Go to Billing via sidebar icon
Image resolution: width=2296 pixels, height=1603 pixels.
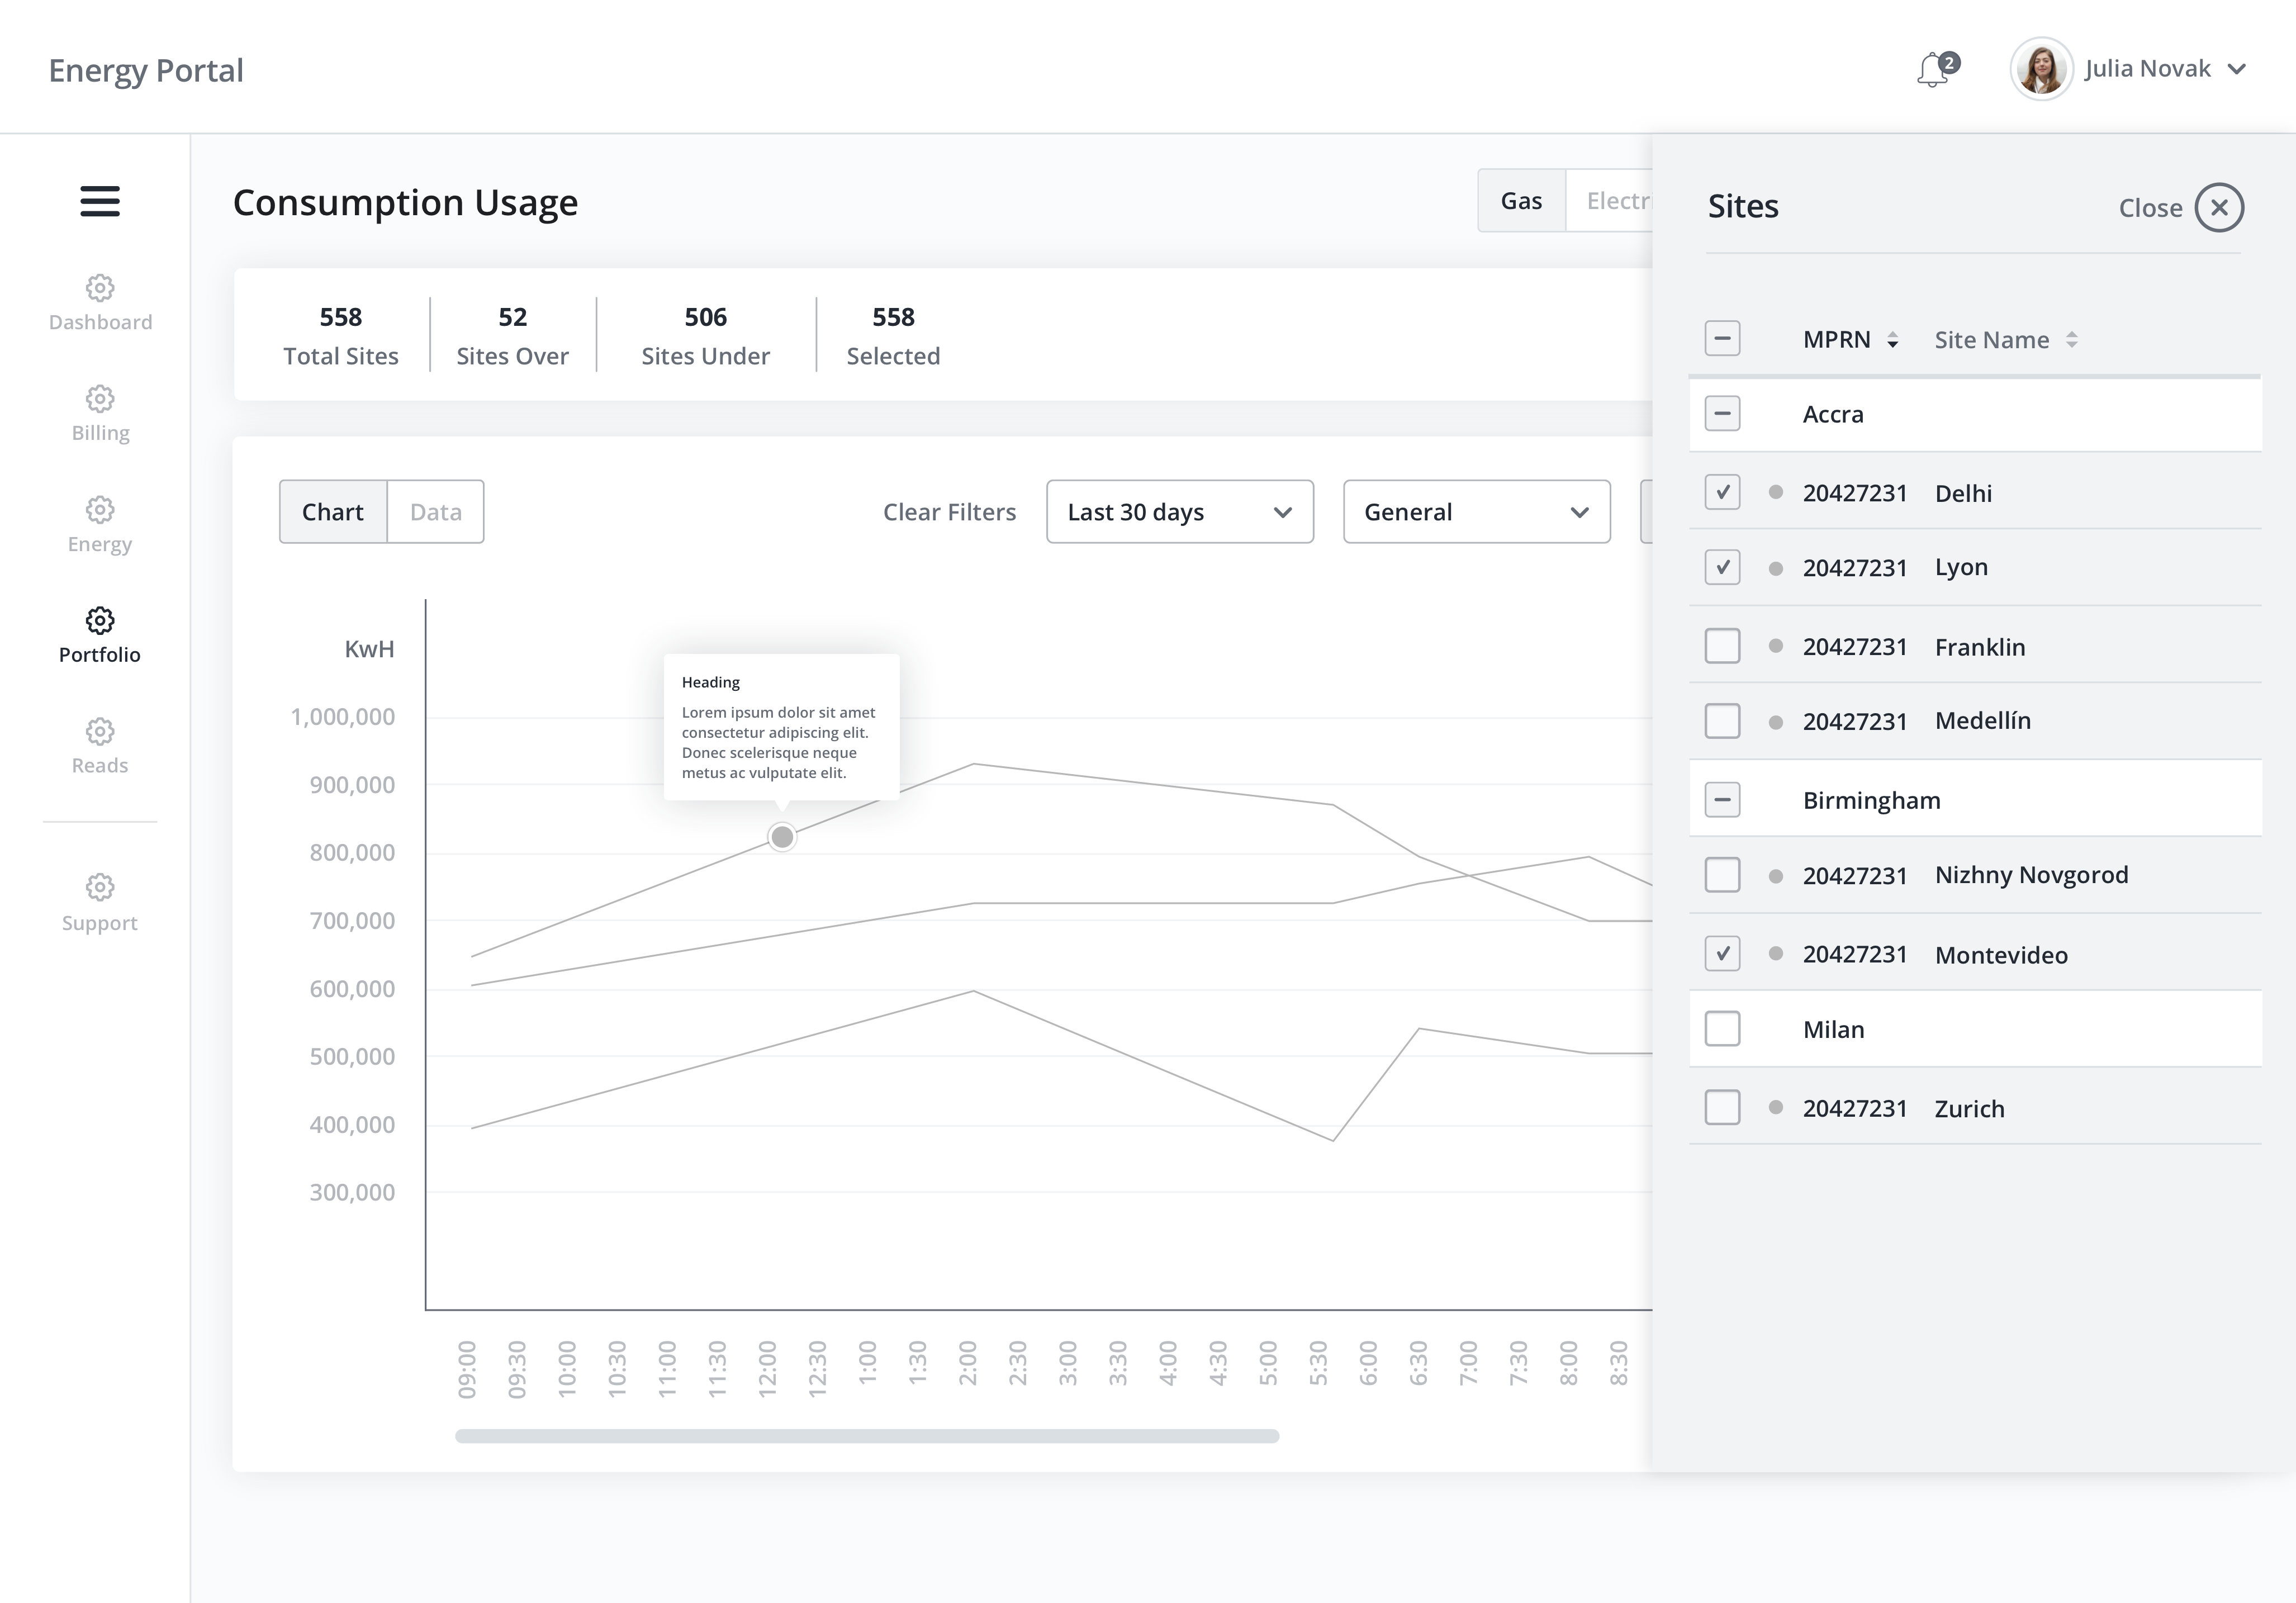tap(100, 399)
